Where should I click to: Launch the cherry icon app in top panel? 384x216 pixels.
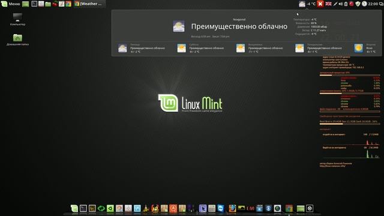pos(55,4)
